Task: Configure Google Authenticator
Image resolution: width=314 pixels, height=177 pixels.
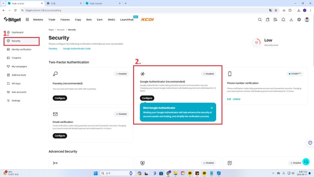Action: point(147,98)
